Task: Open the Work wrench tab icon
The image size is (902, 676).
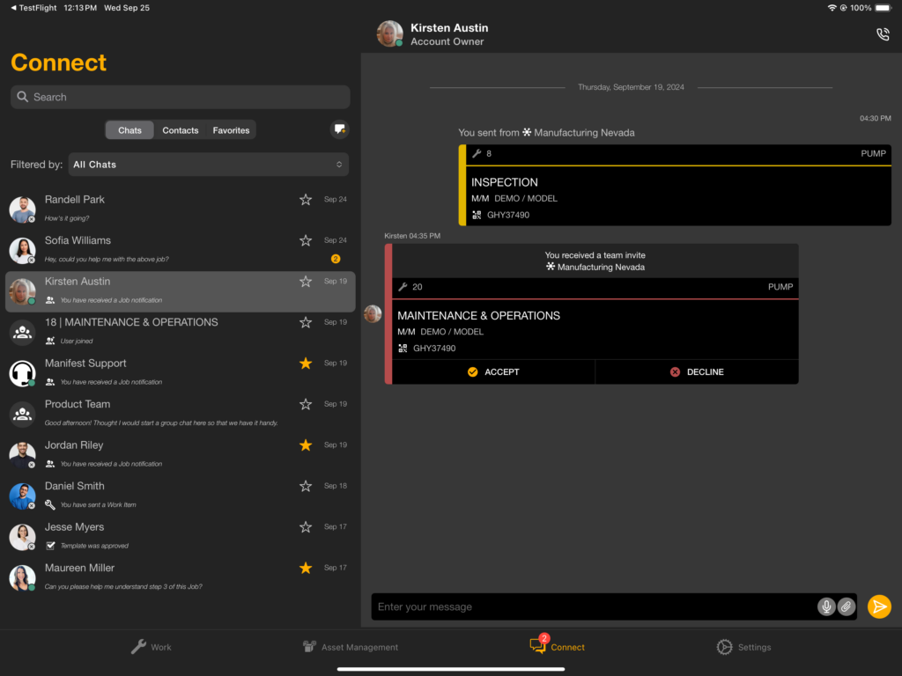Action: point(138,647)
